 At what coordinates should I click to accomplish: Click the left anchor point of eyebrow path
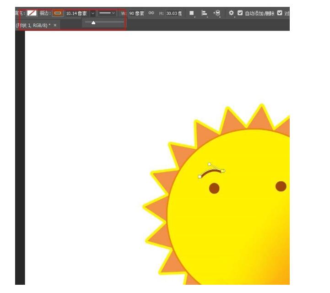[200, 177]
